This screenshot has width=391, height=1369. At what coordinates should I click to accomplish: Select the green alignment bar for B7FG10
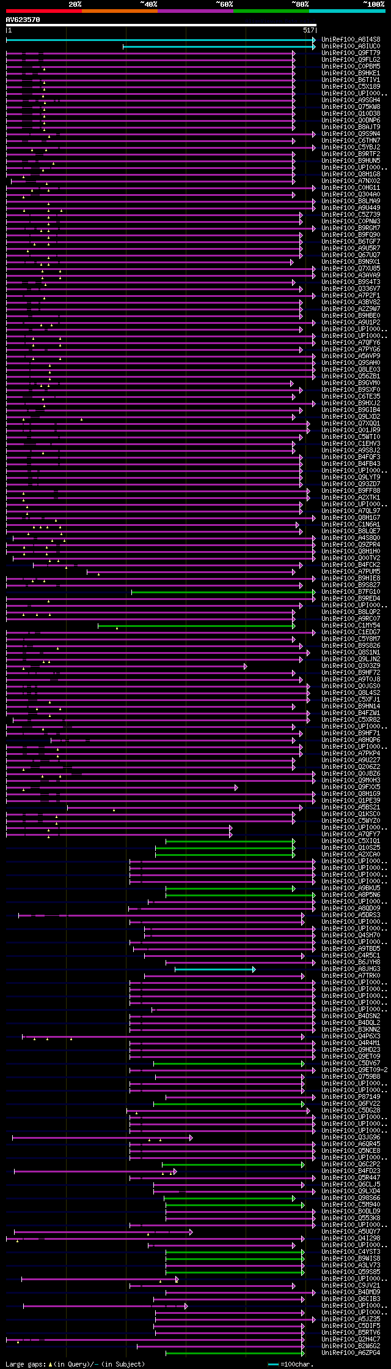pyautogui.click(x=224, y=592)
